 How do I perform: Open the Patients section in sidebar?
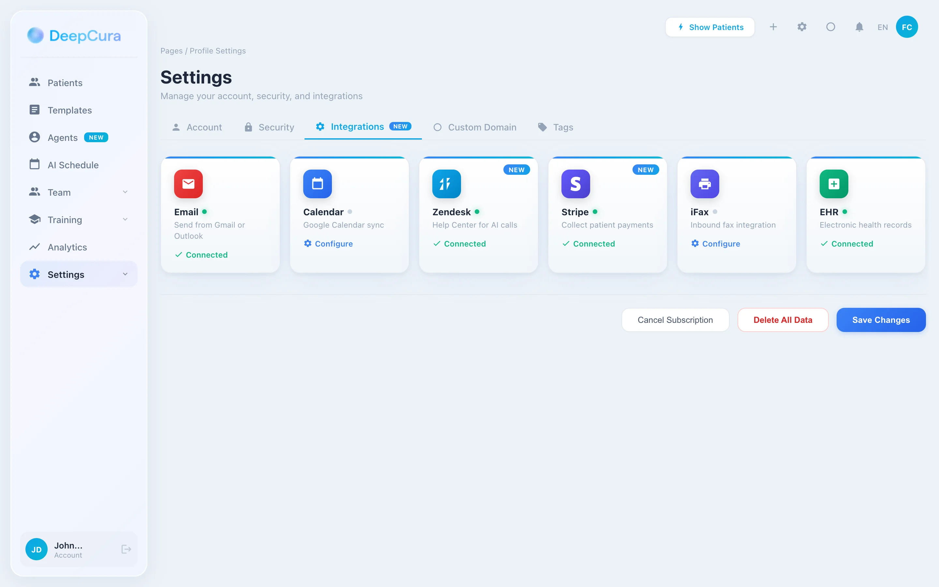pyautogui.click(x=65, y=82)
